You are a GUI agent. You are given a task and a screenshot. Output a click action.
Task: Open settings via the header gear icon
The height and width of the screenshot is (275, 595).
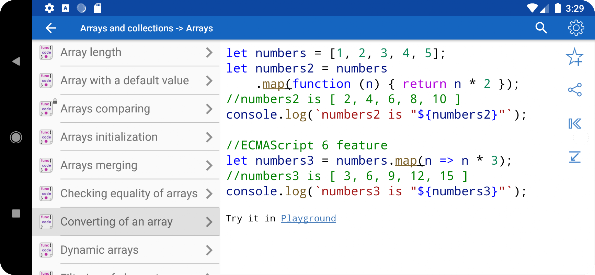[x=576, y=28]
